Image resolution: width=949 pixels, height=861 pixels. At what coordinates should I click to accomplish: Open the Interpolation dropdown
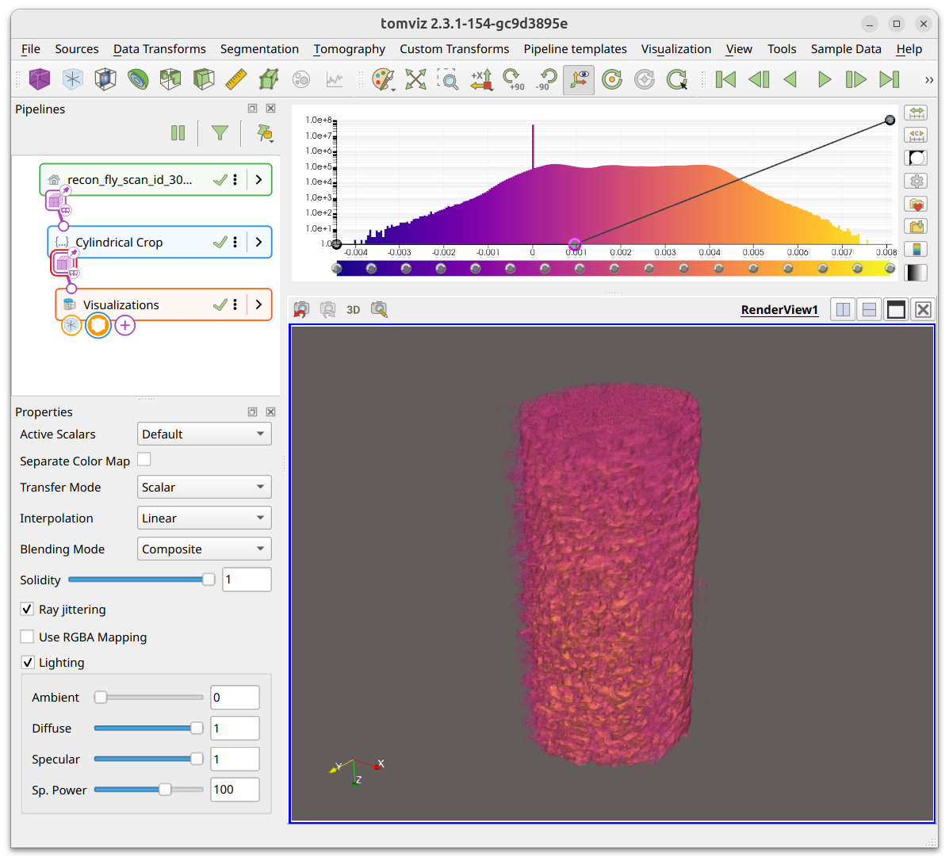[204, 518]
